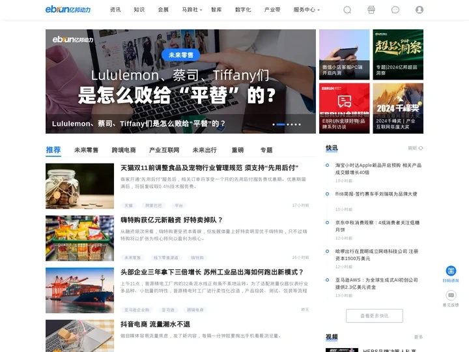Viewport: 469px width, 352px height.
Task: Switch to the 专题 tab
Action: point(266,150)
